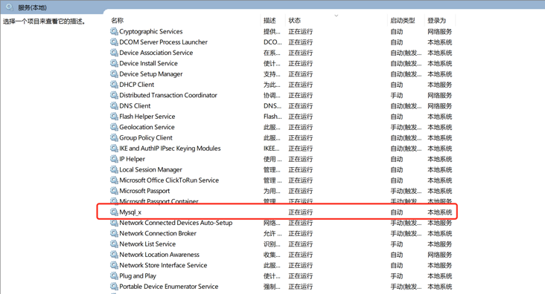Select the Distributed Transaction Coordinator name

[x=168, y=95]
